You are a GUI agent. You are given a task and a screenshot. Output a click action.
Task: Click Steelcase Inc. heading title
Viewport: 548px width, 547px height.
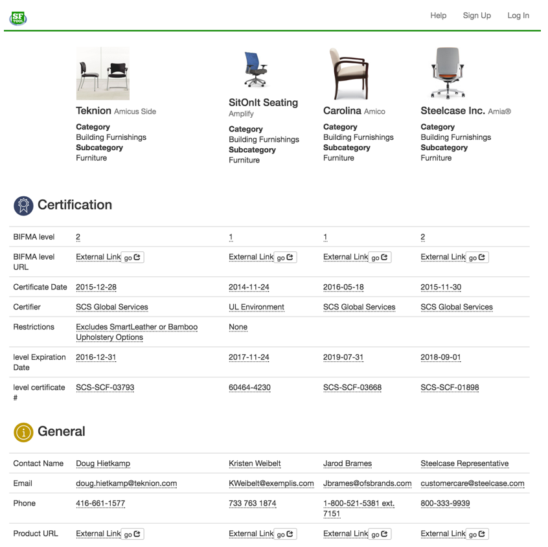[453, 111]
